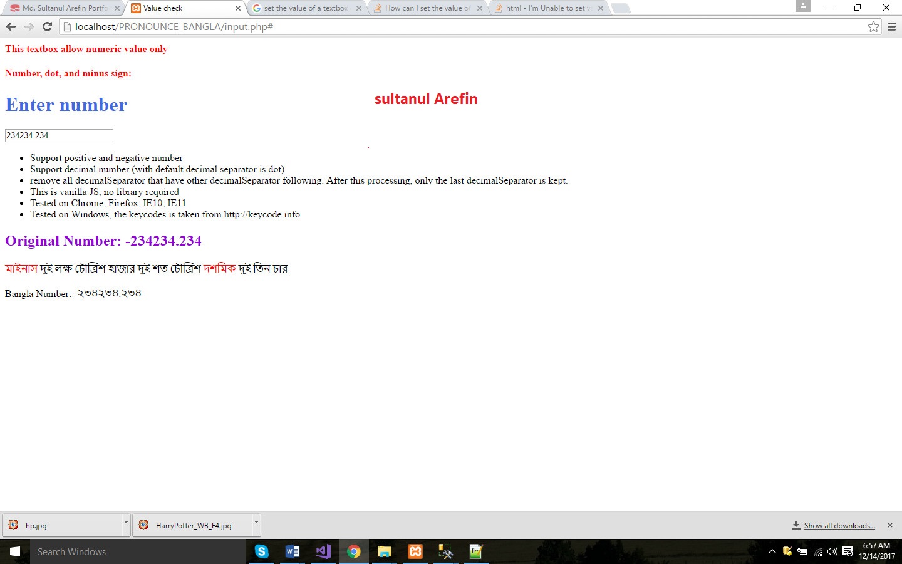
Task: Open the Chrome menu
Action: 891,26
